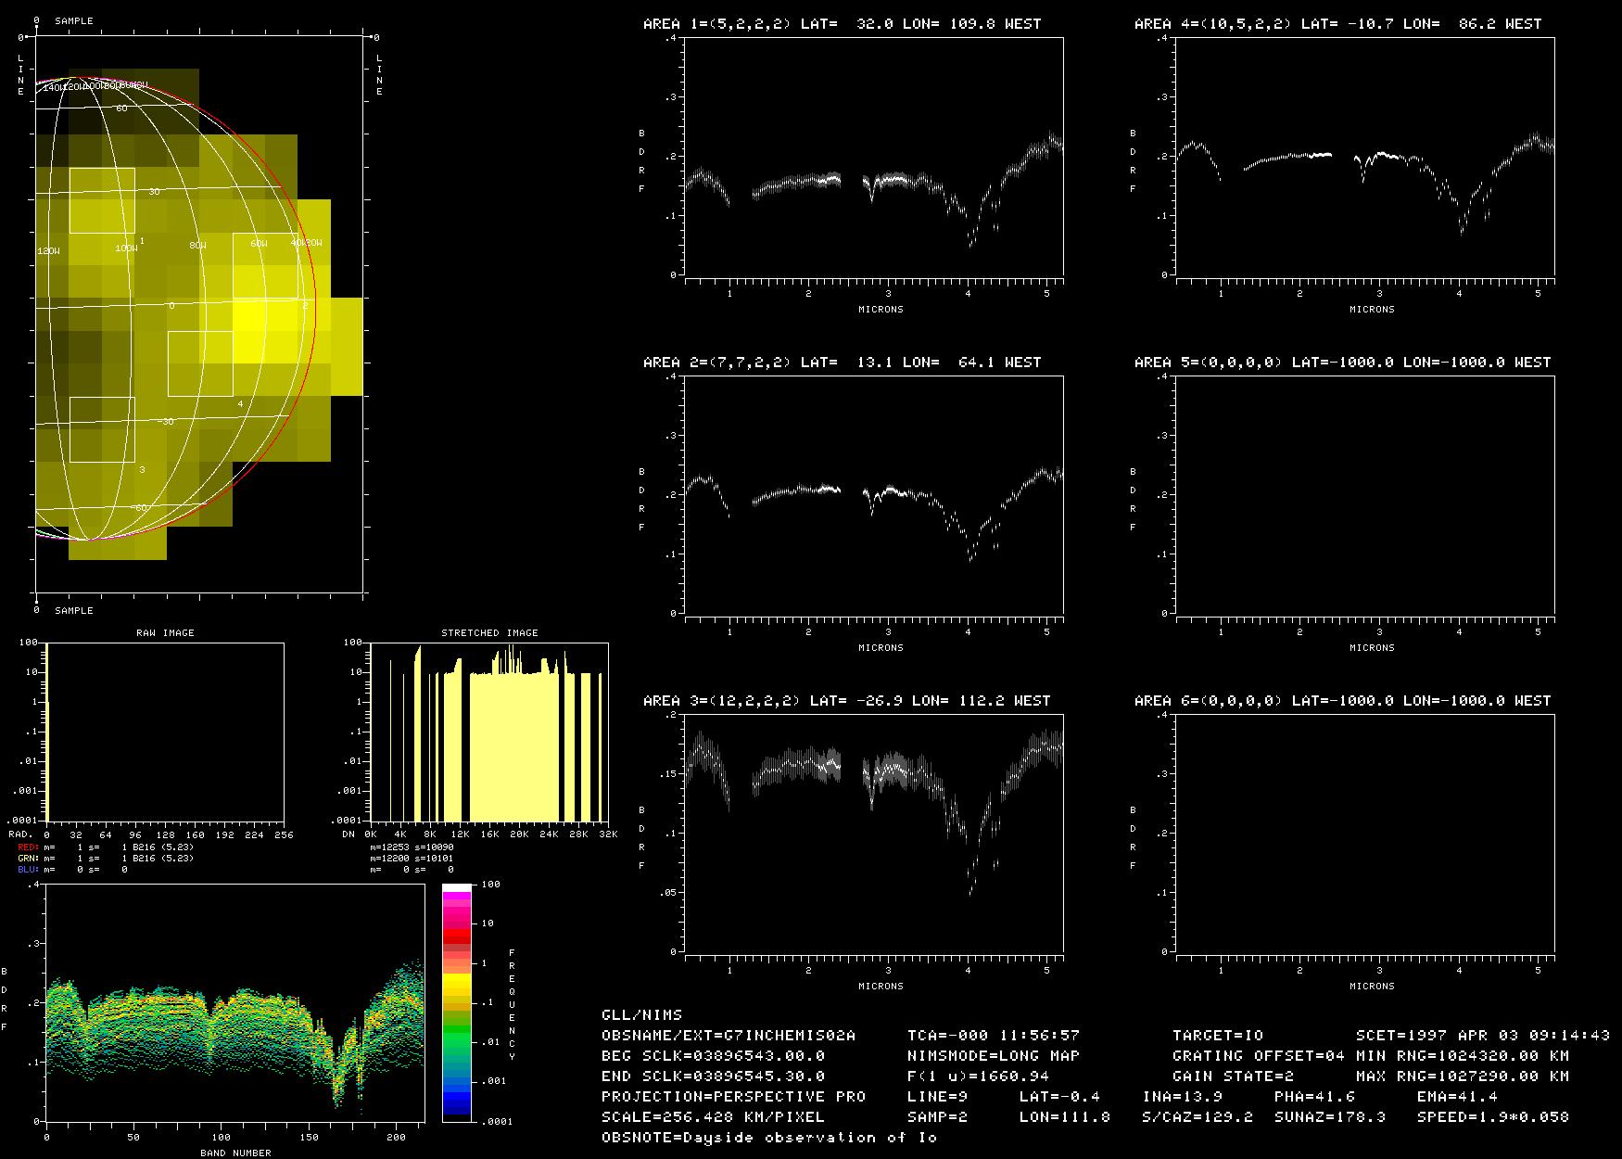Click the BDRF versus Band Number plot

234,1002
